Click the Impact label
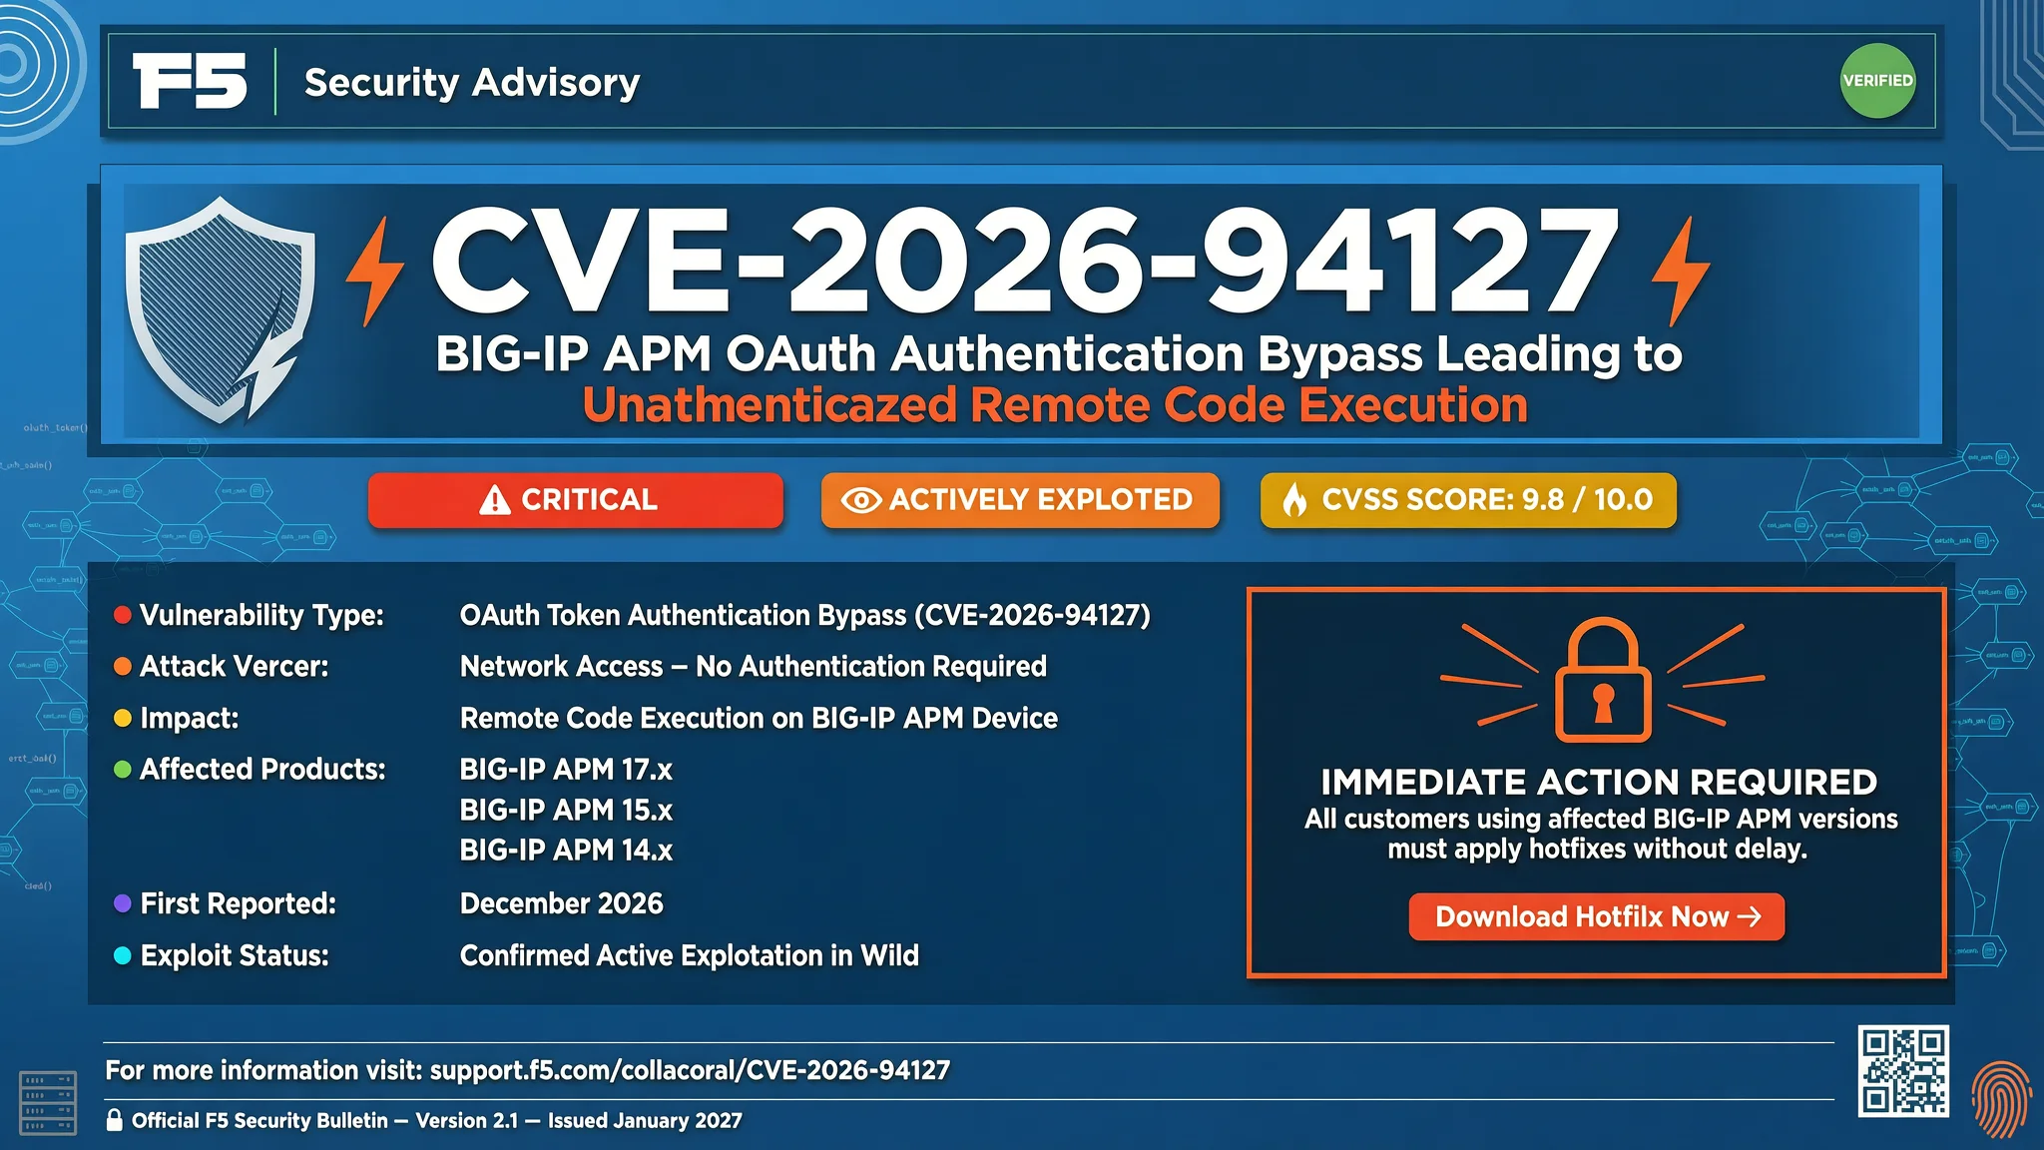Image resolution: width=2044 pixels, height=1150 pixels. point(190,719)
